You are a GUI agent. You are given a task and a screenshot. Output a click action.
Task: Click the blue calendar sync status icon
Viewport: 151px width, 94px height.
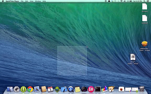click(112, 1)
